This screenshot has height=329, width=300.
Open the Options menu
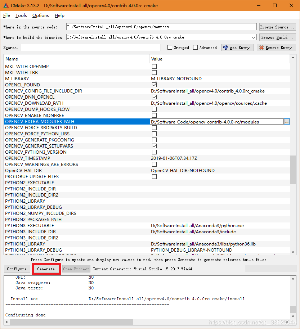tap(41, 15)
